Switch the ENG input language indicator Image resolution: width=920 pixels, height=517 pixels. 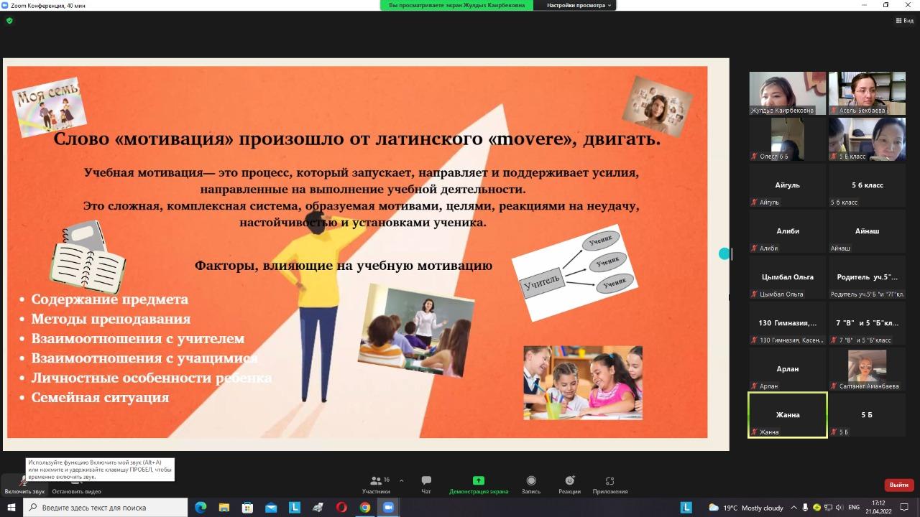click(854, 508)
